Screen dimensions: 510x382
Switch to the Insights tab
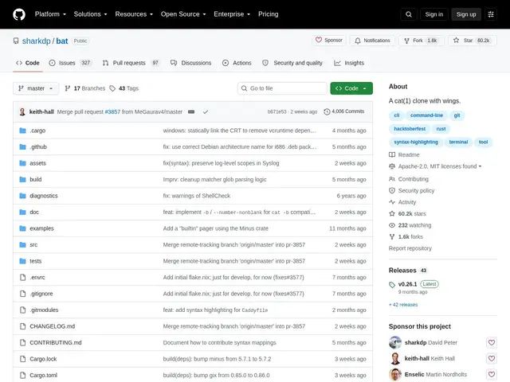point(349,63)
